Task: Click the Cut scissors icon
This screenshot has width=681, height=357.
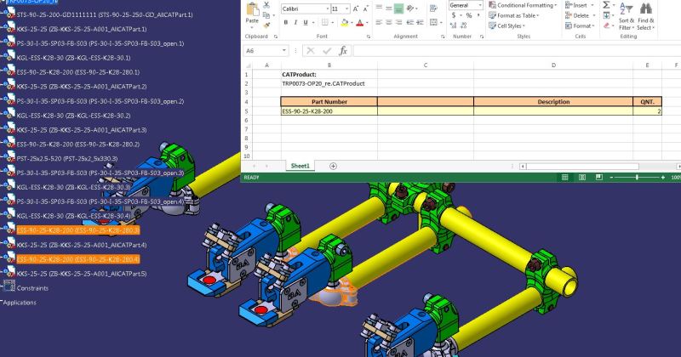Action: (x=266, y=5)
